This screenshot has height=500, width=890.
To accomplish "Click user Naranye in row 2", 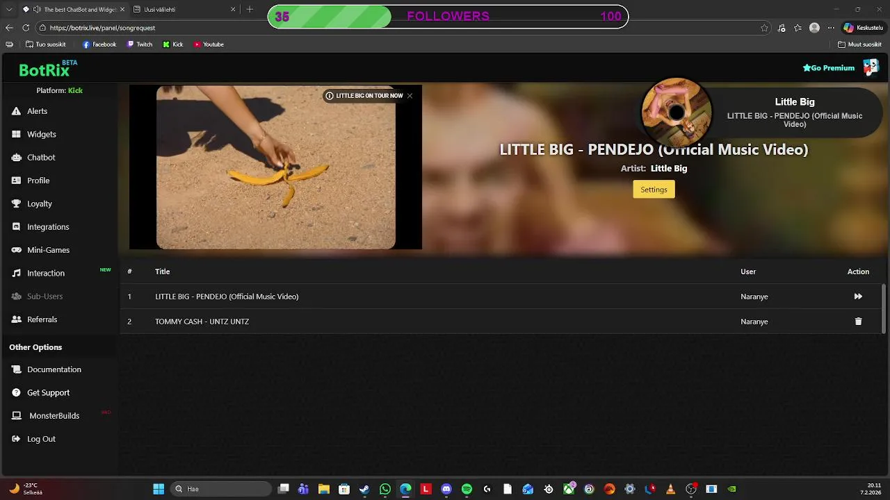I will 754,322.
